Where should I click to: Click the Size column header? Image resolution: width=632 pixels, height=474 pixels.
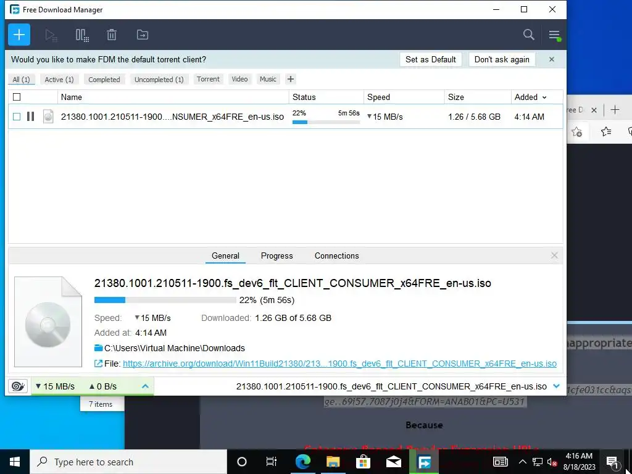coord(478,97)
